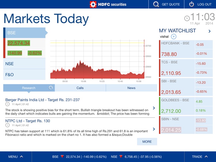Click the Log Out power icon

point(192,4)
